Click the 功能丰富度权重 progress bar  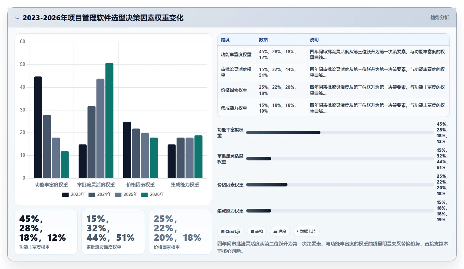(340, 133)
